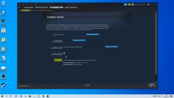
Task: Open Mail app from the taskbar
Action: tap(30, 96)
